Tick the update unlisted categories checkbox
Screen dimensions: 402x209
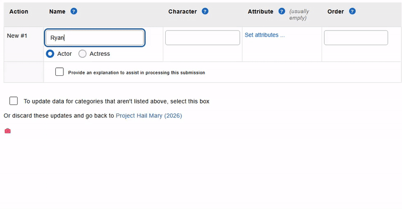pyautogui.click(x=14, y=101)
